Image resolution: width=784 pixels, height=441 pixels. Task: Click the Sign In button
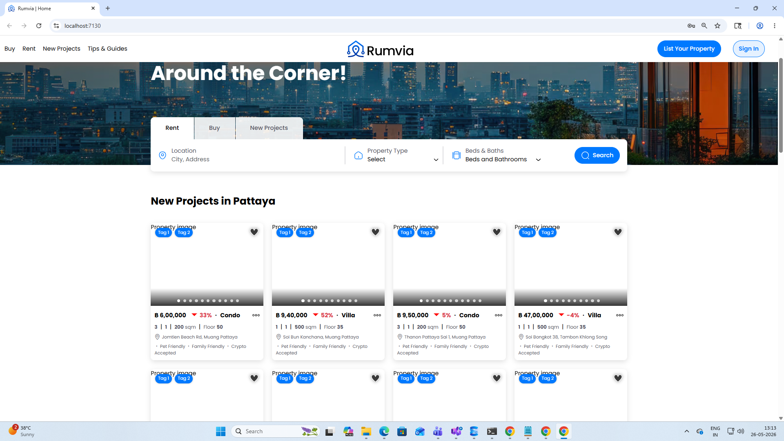[748, 49]
